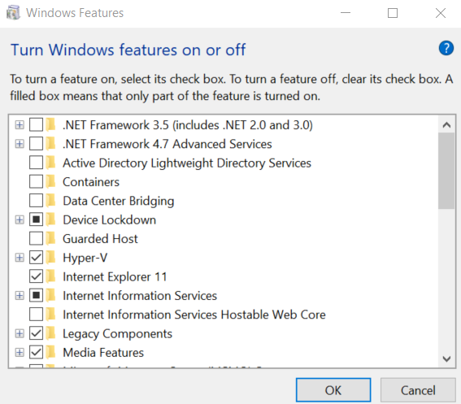Expand the Device Lockdown tree node
The width and height of the screenshot is (461, 404).
click(20, 220)
